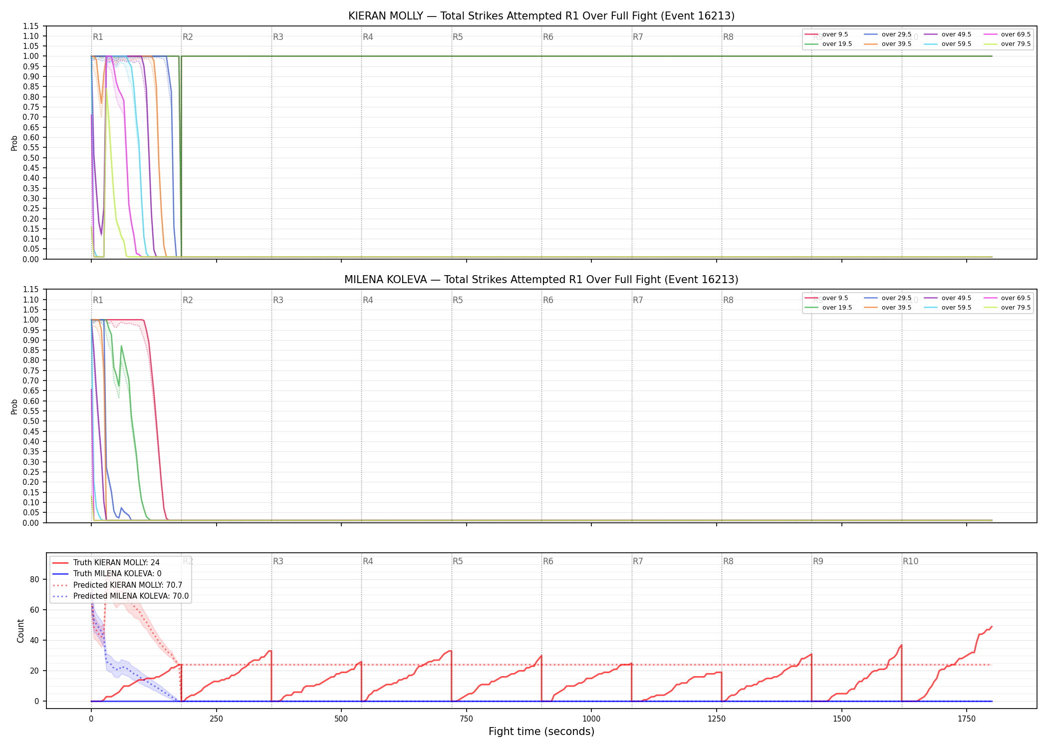Click the R5 round label in the Count chart
This screenshot has height=749, width=1048.
(x=458, y=561)
